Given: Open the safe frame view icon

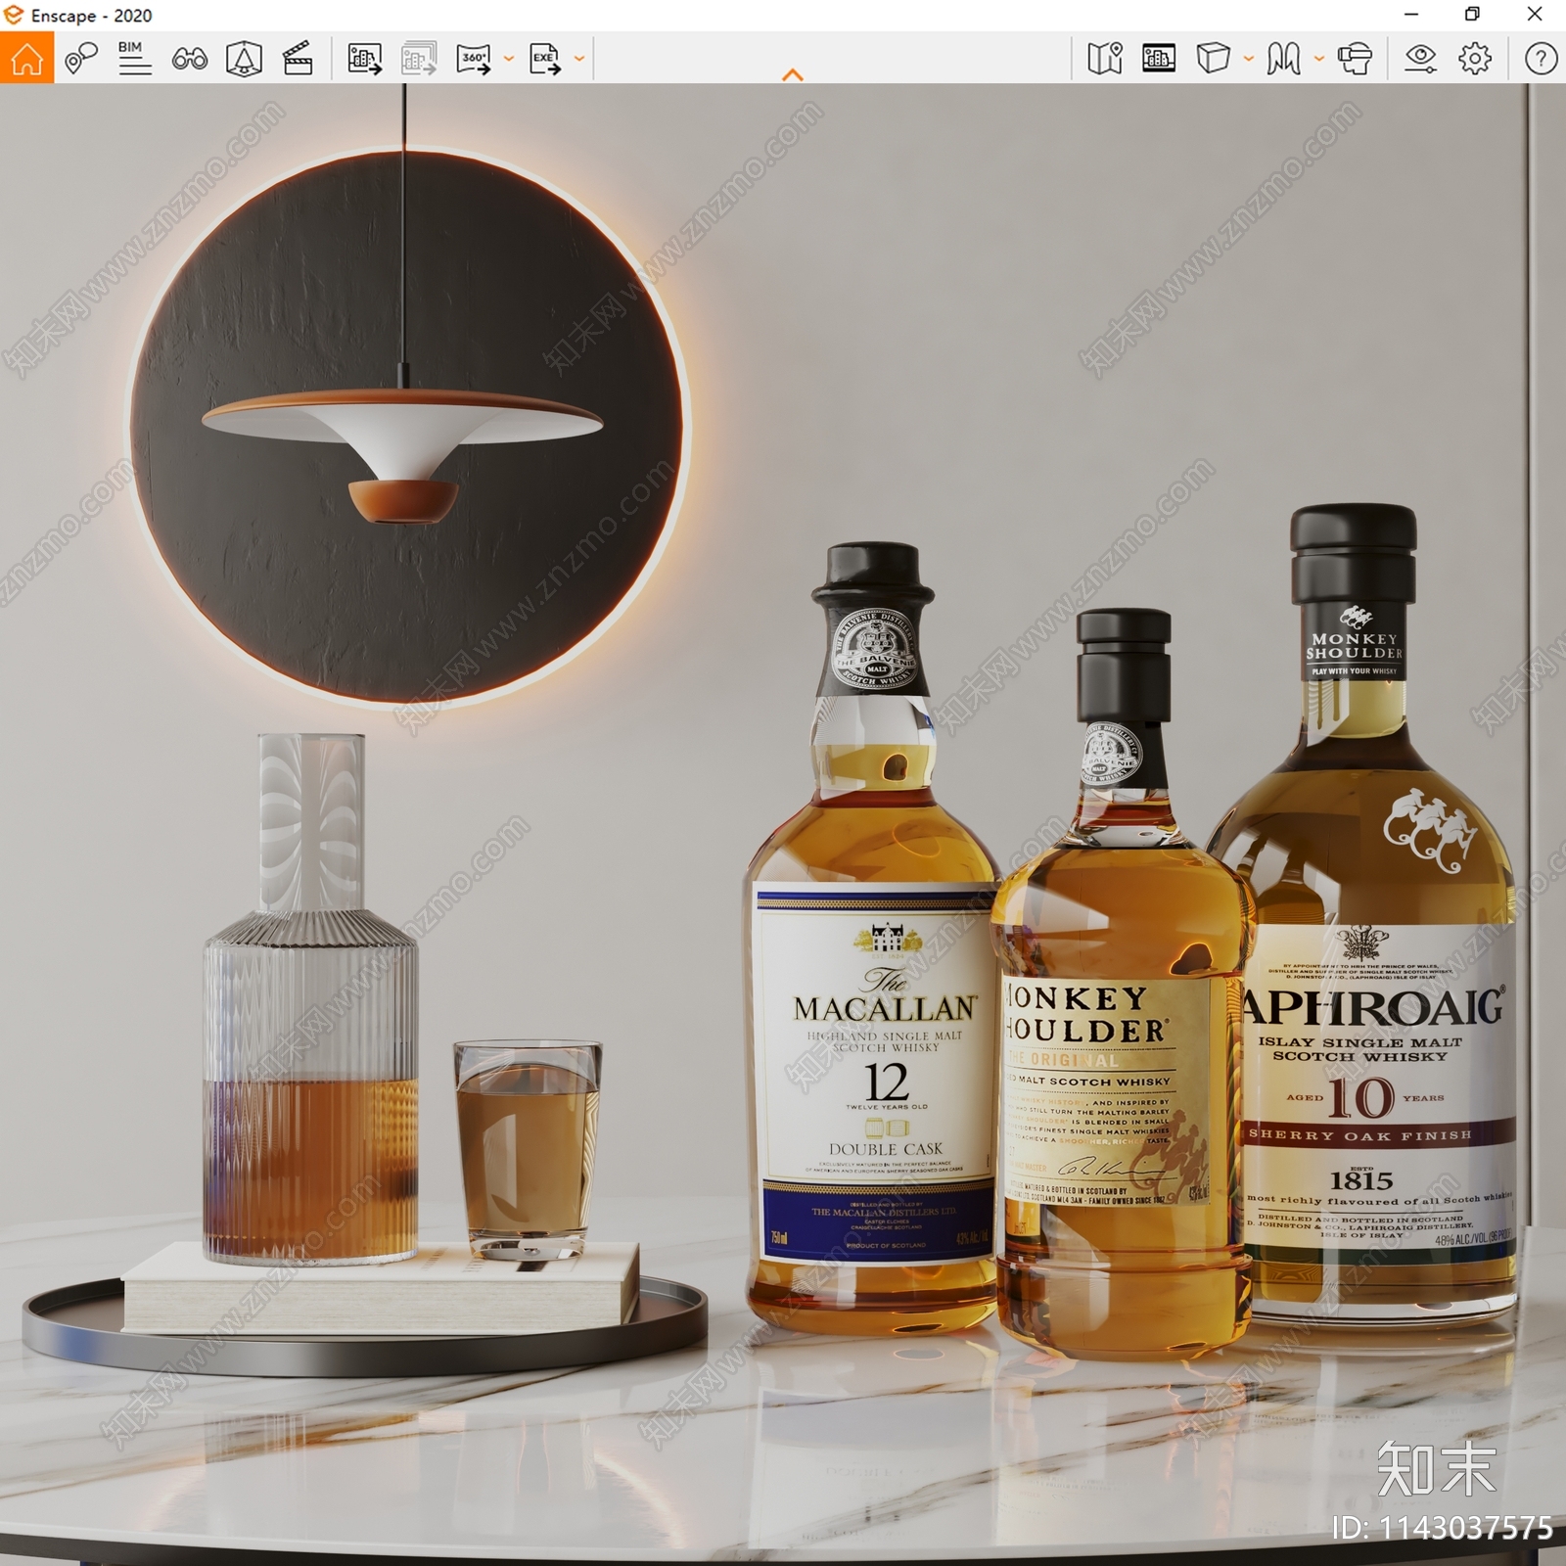Looking at the screenshot, I should (x=244, y=59).
